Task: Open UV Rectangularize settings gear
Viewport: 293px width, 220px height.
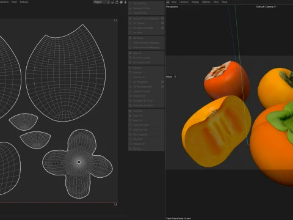Action: pos(162,87)
